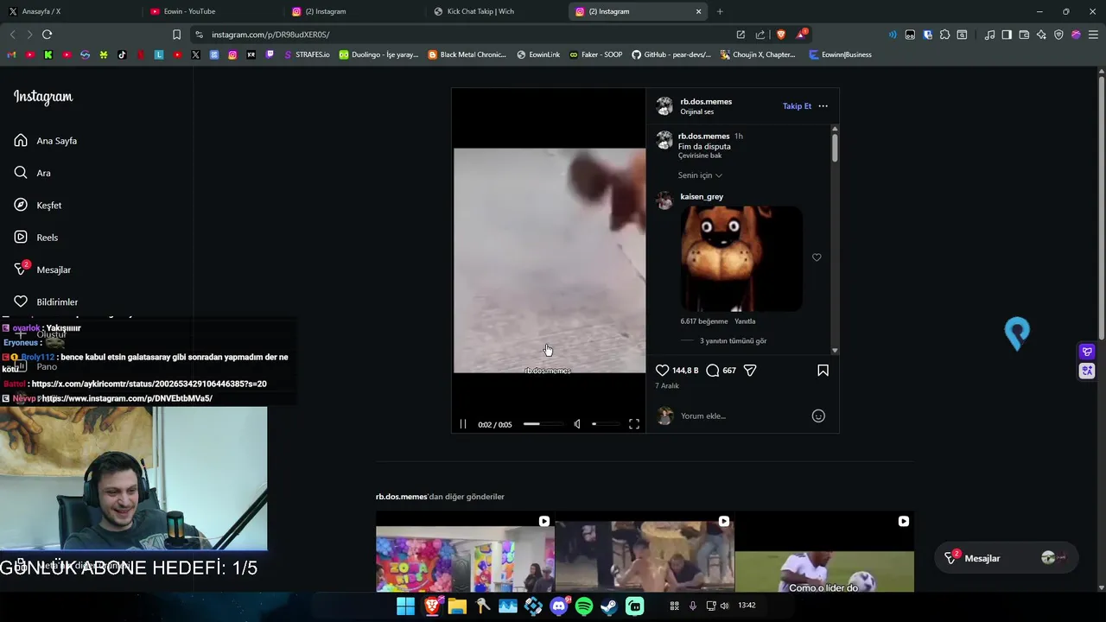Click the taskbar microphone icon

[692, 606]
